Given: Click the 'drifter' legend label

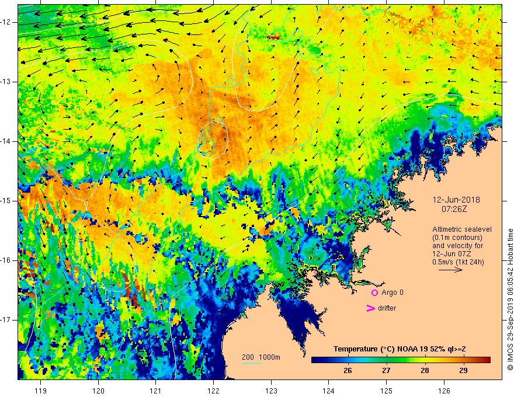Looking at the screenshot, I should 387,308.
